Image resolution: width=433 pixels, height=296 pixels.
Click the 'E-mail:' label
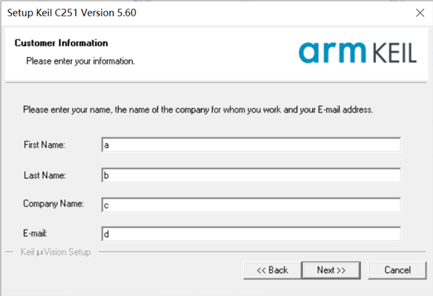pyautogui.click(x=35, y=234)
